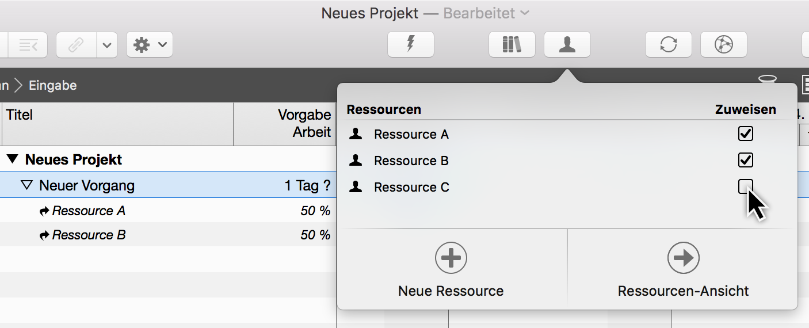Image resolution: width=809 pixels, height=328 pixels.
Task: Click the arrow icon for Ressourcen-Ansicht
Action: (x=683, y=258)
